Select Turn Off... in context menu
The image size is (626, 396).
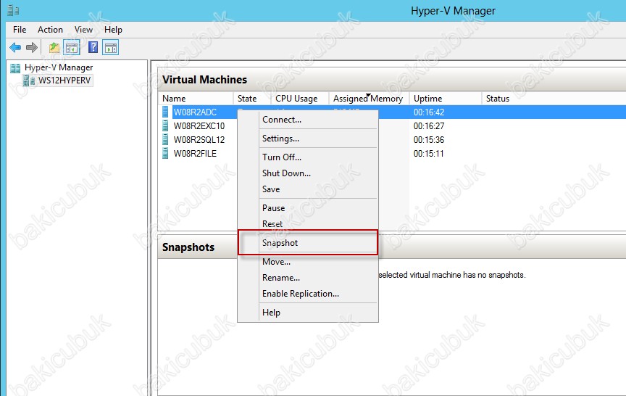[x=308, y=157]
